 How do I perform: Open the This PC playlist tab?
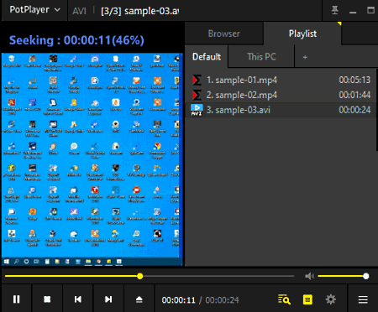(261, 57)
